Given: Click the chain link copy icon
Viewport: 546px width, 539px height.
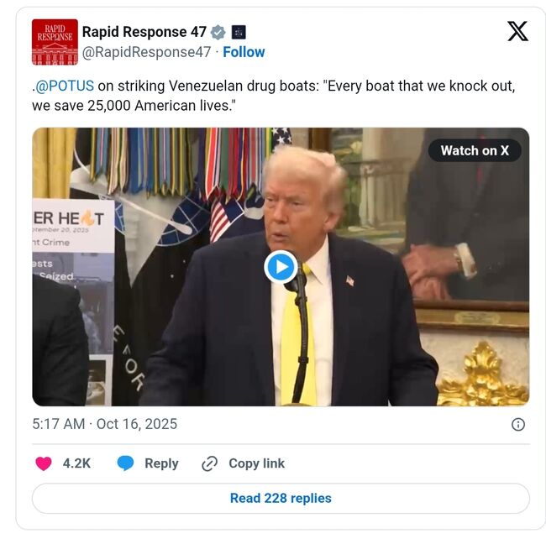Looking at the screenshot, I should (210, 463).
